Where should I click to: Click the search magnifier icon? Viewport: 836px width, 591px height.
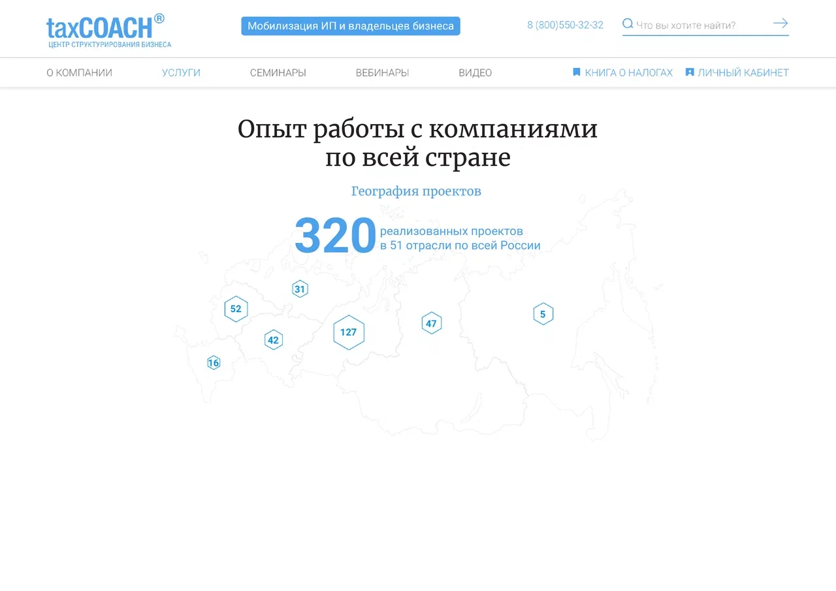[x=628, y=24]
